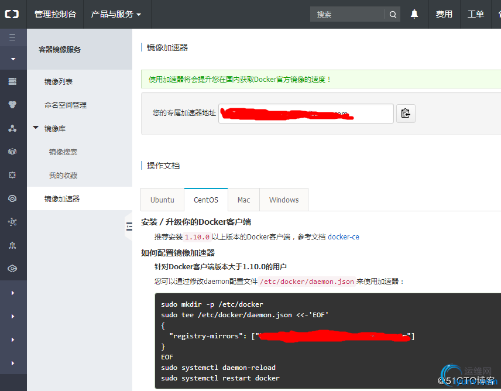
Task: Collapse the 镜像库 tree triangle
Action: pos(36,128)
